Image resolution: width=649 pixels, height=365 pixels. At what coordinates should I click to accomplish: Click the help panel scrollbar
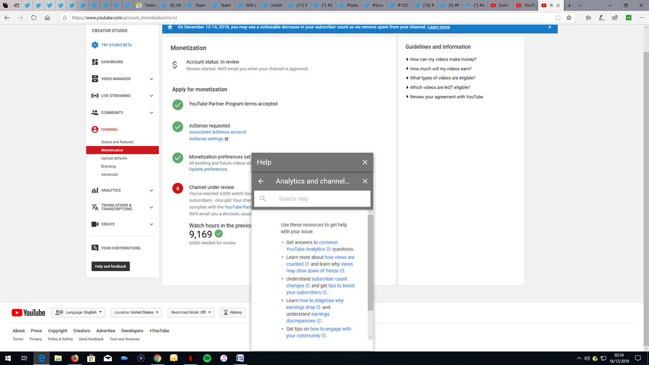[370, 262]
